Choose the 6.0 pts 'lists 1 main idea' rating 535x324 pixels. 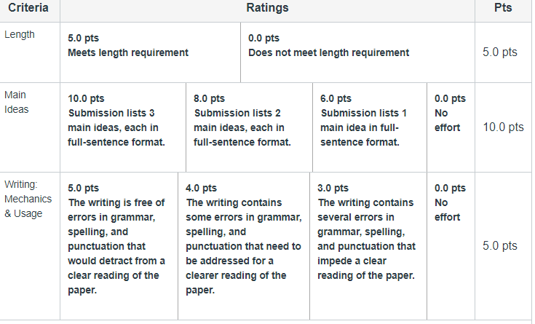(370, 127)
